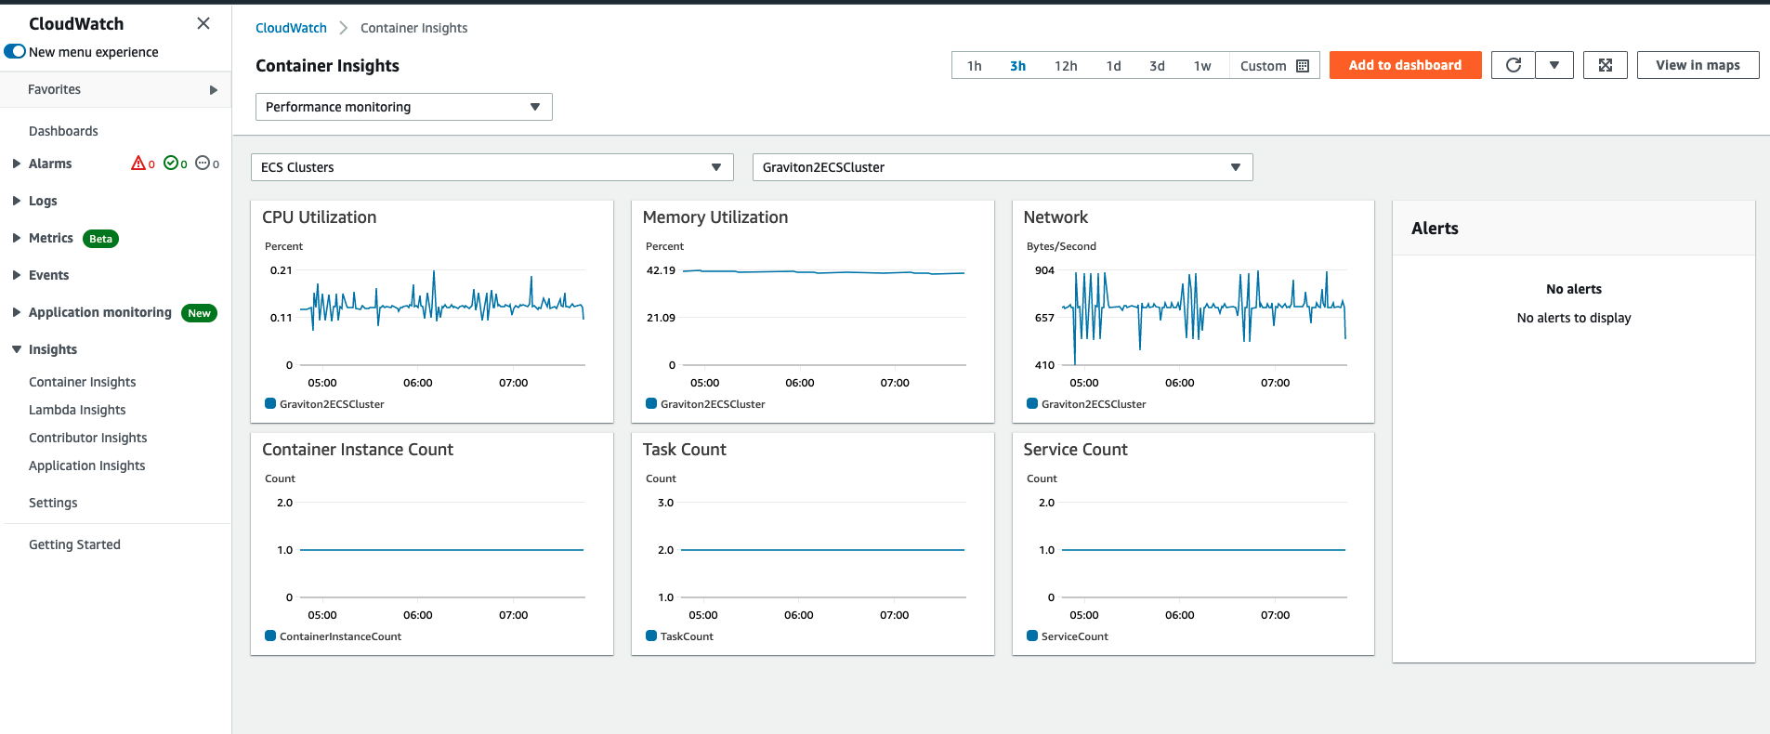The image size is (1770, 734).
Task: Navigate to CloudWatch breadcrumb link
Action: tap(291, 28)
